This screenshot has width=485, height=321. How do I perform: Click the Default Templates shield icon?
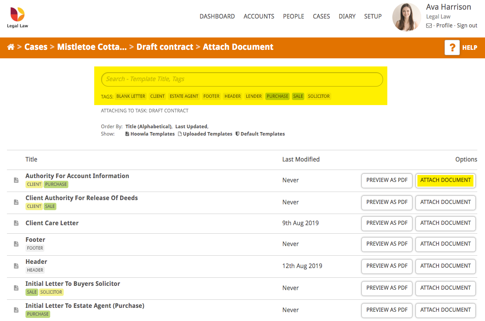click(237, 134)
